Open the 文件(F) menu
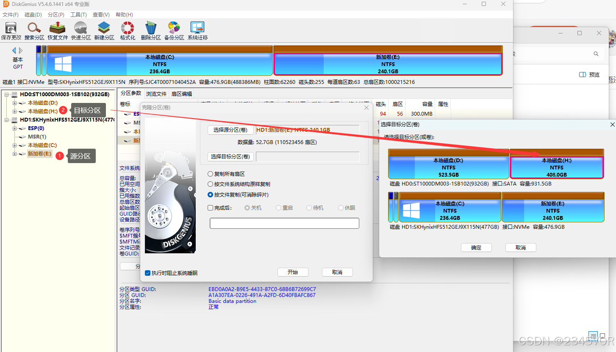Screen dimensions: 616x352 [11, 14]
